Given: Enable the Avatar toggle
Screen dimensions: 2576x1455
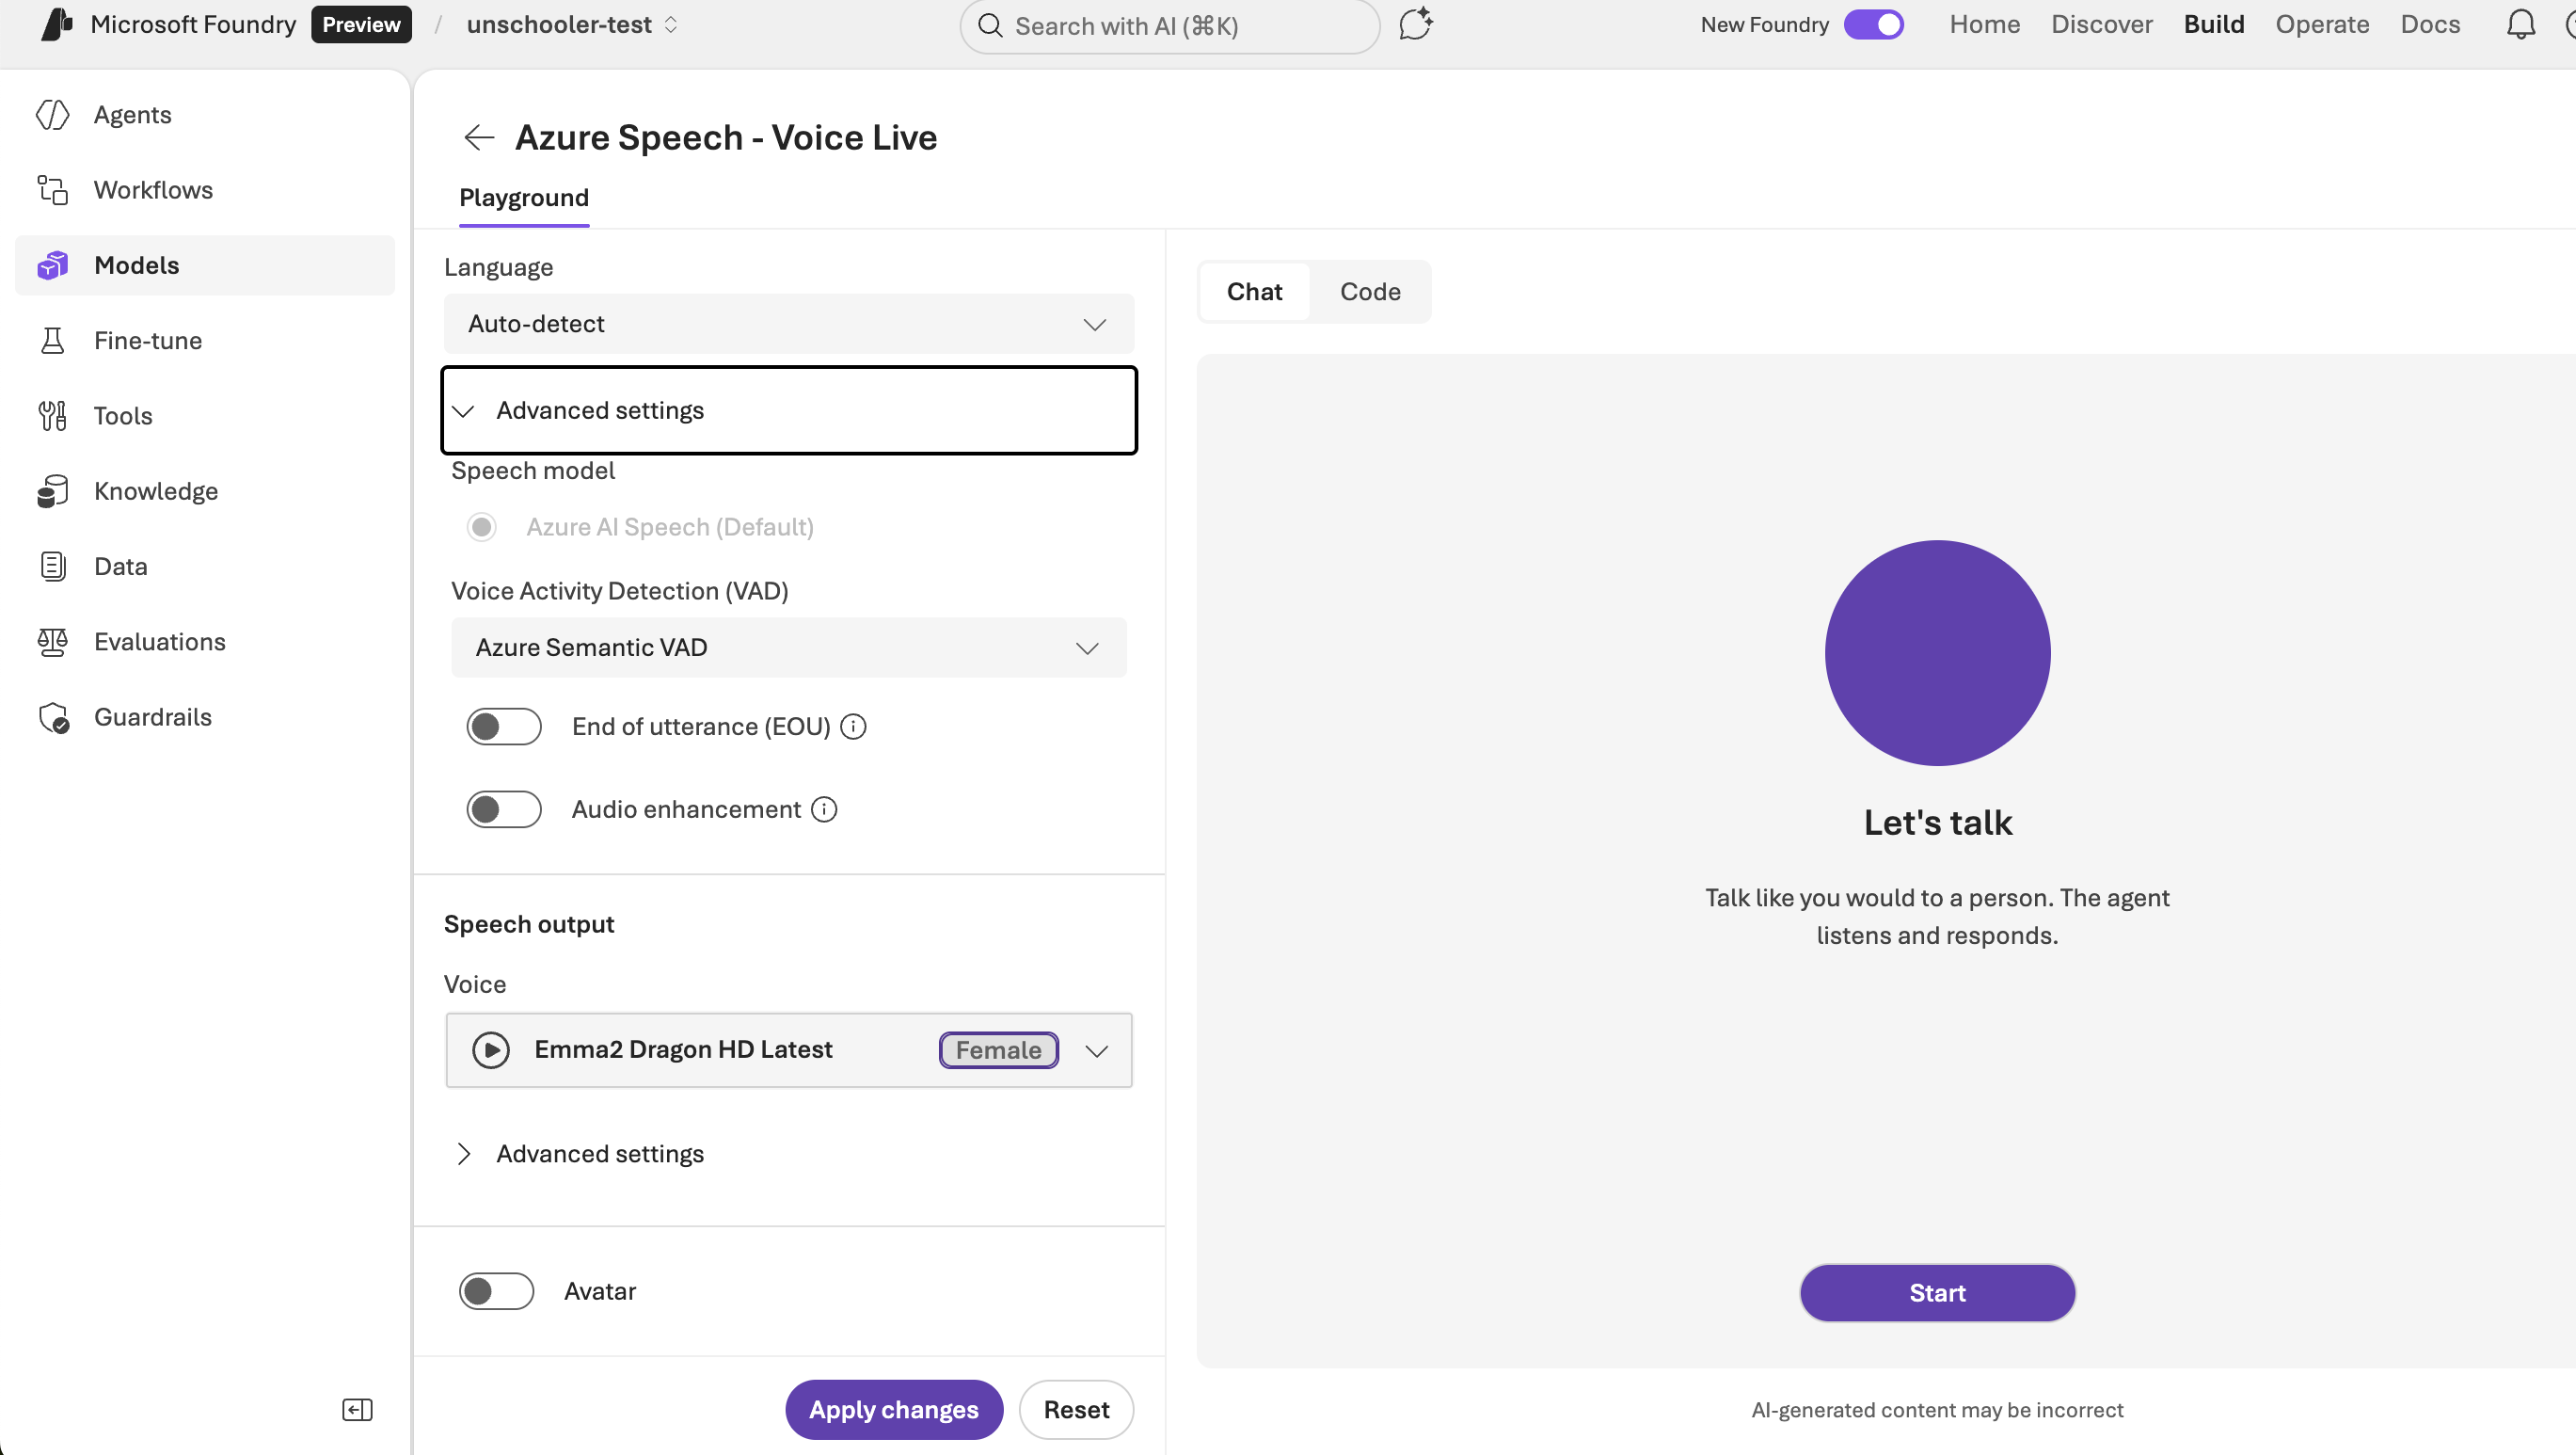Looking at the screenshot, I should [x=496, y=1290].
